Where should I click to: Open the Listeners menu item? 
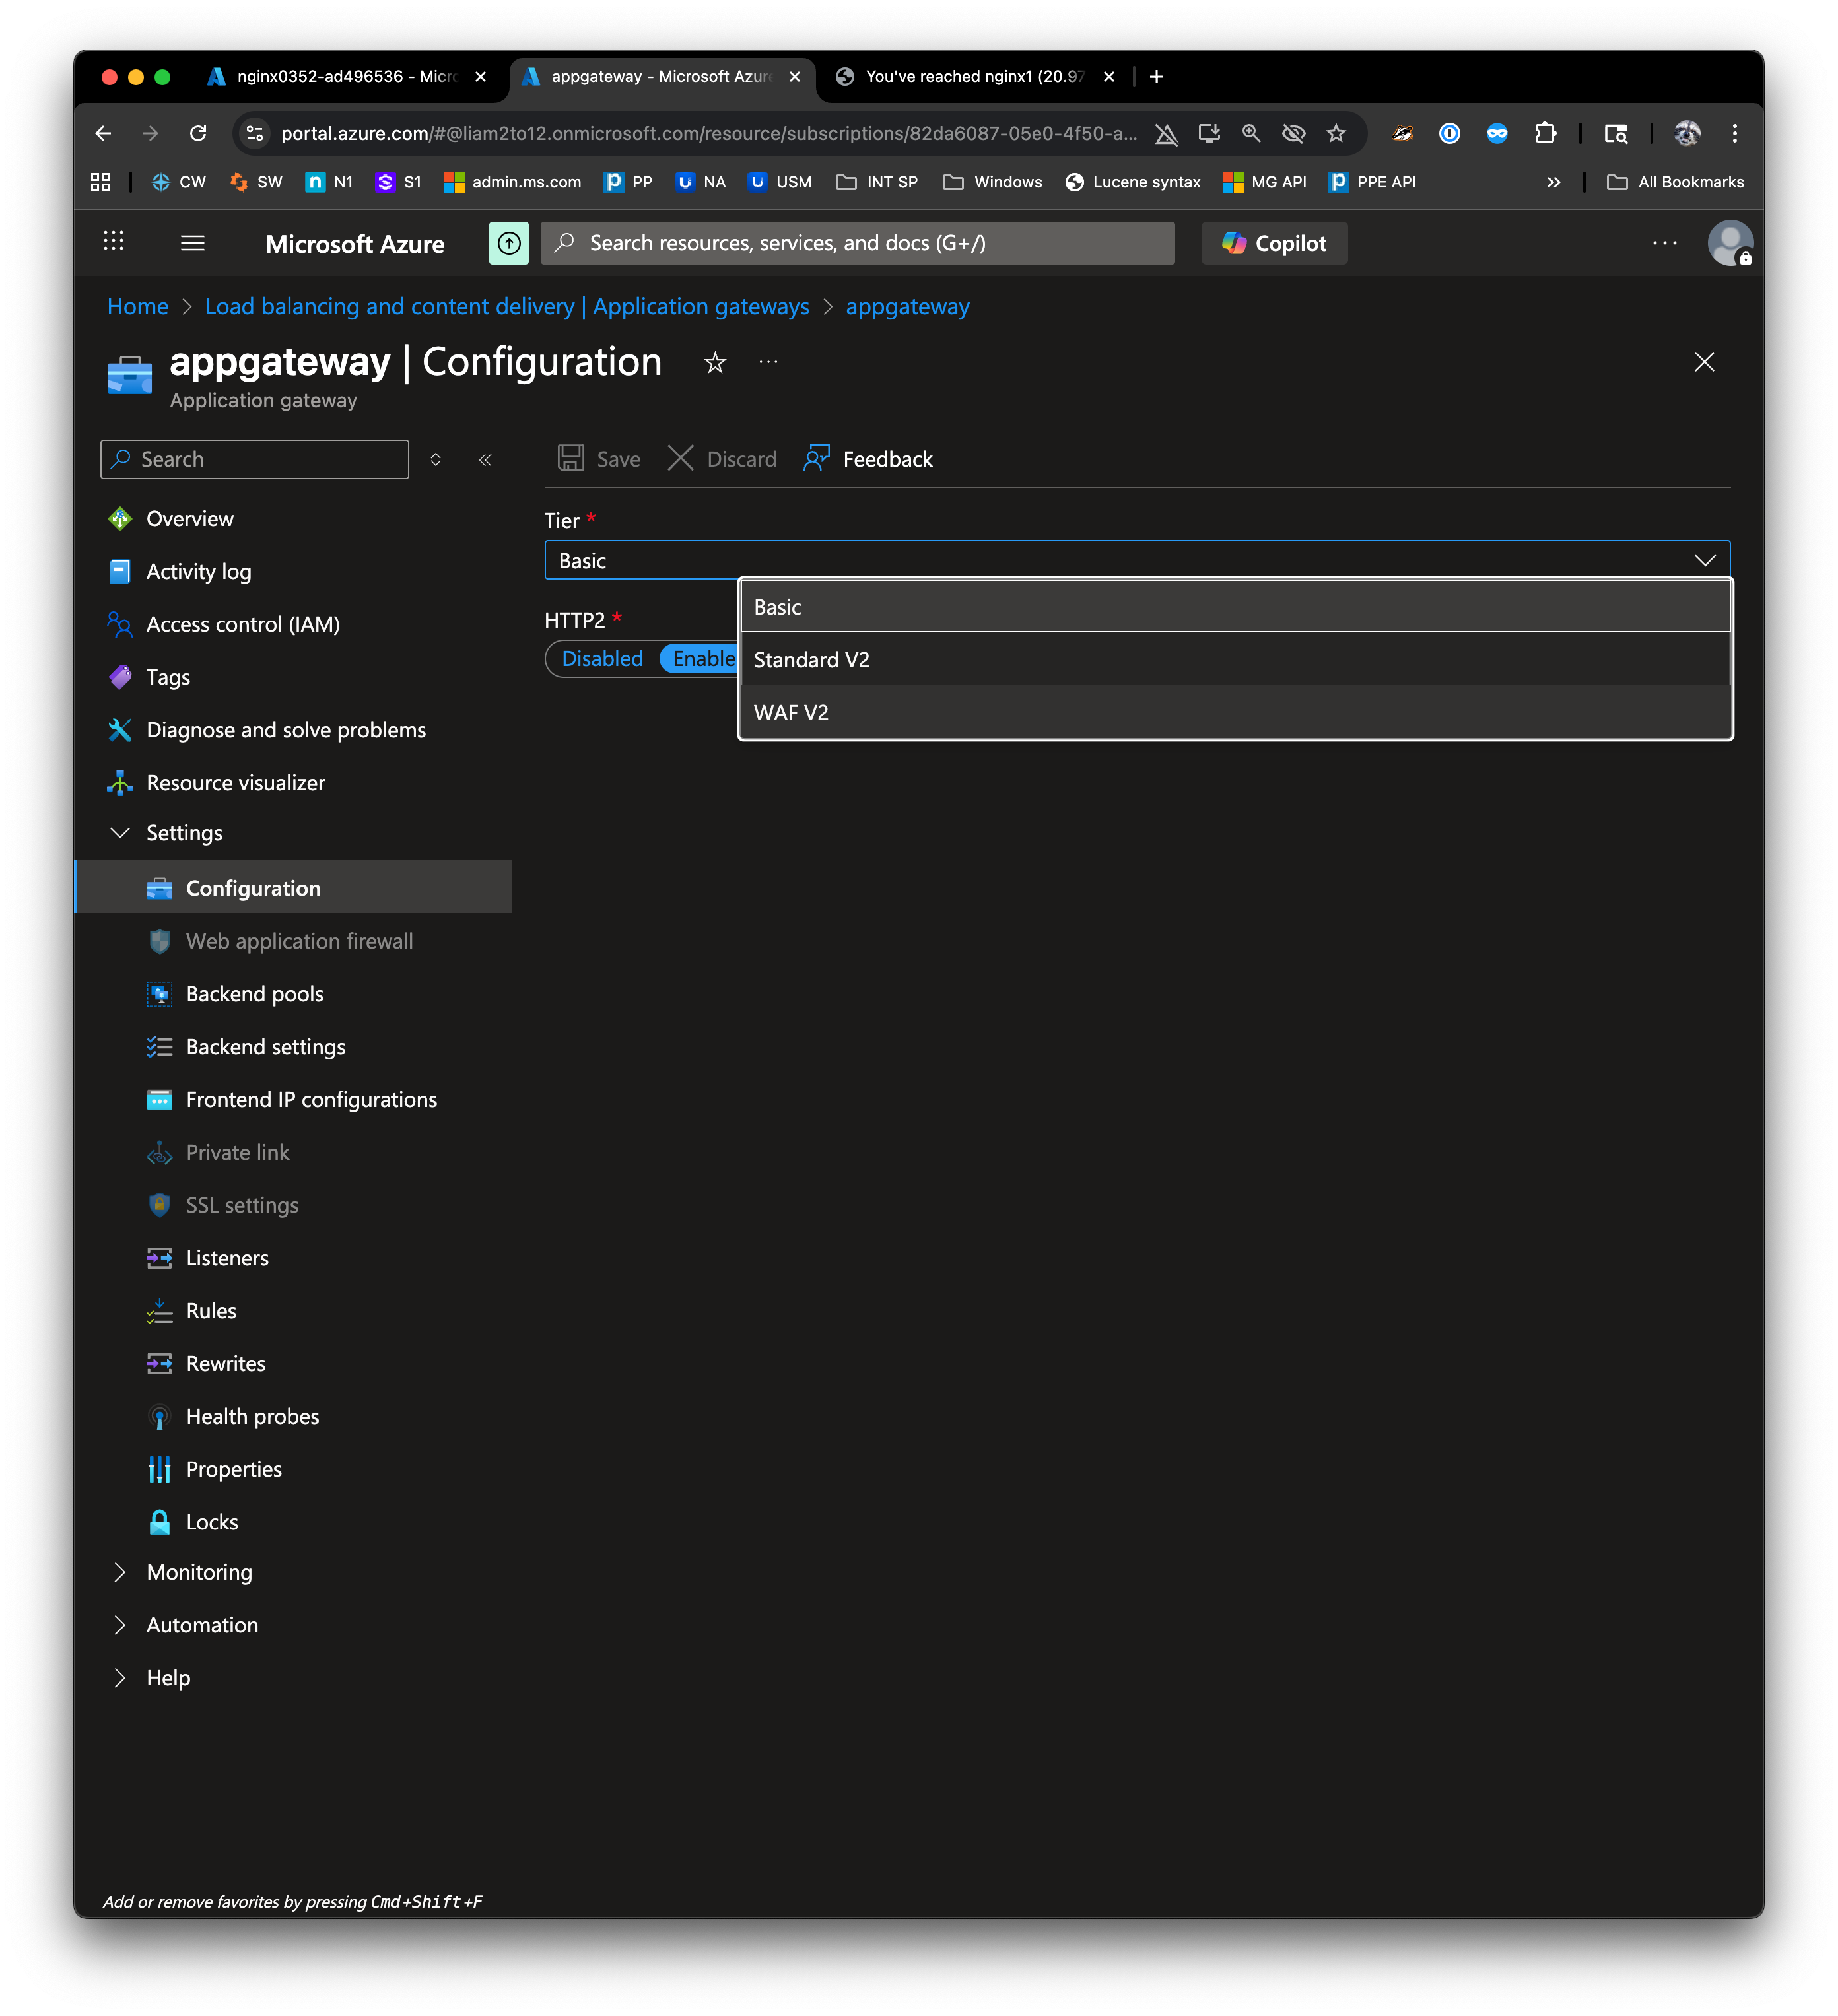coord(227,1258)
